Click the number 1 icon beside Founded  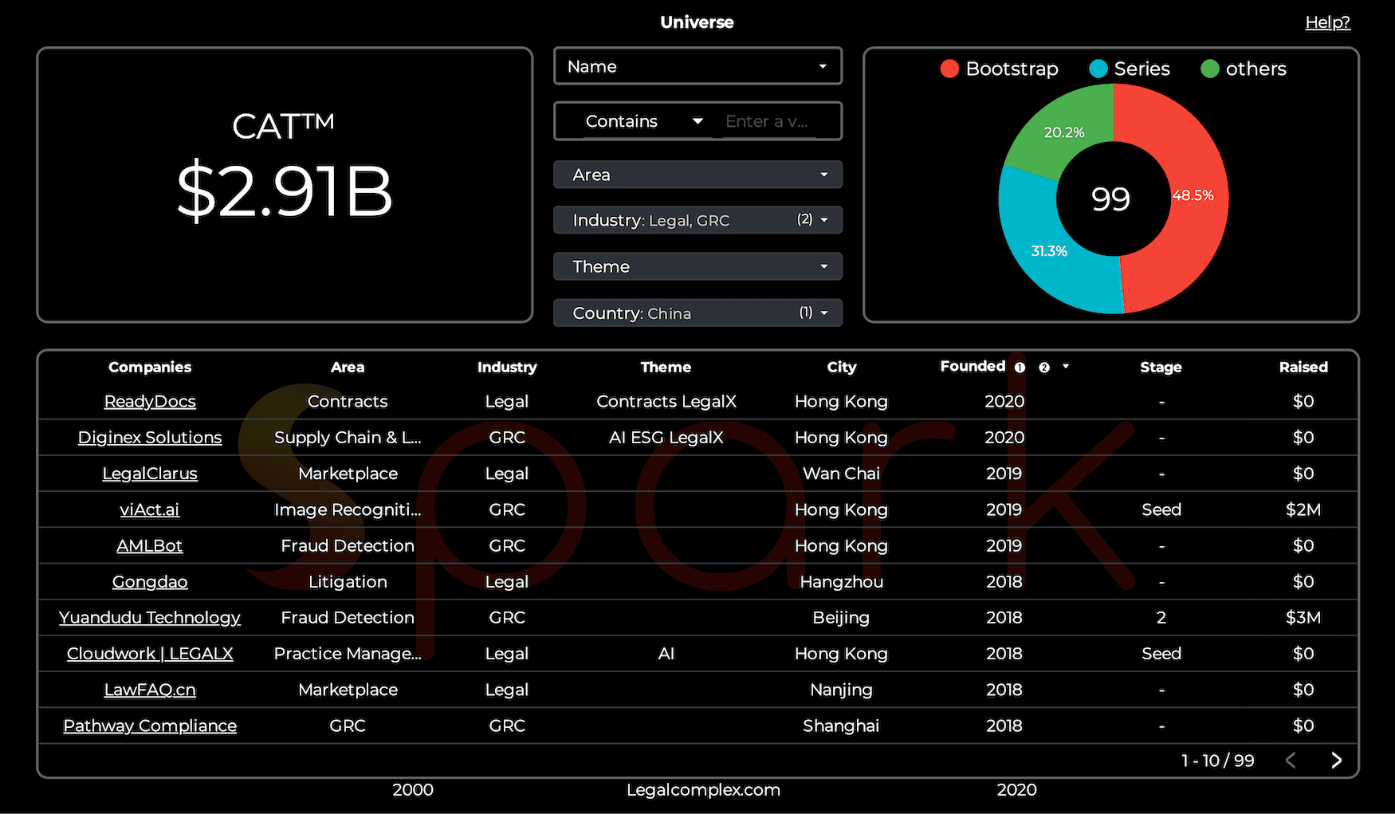tap(1020, 368)
